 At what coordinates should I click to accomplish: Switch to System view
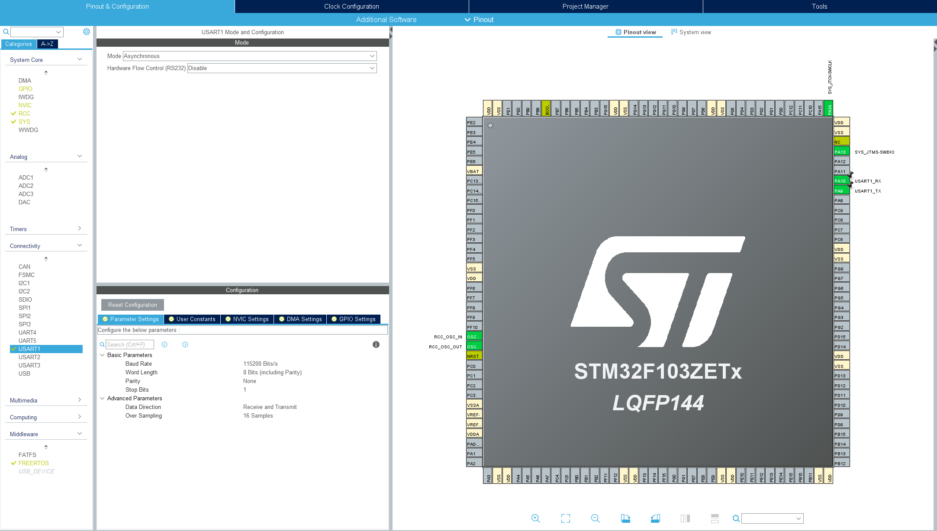coord(691,32)
